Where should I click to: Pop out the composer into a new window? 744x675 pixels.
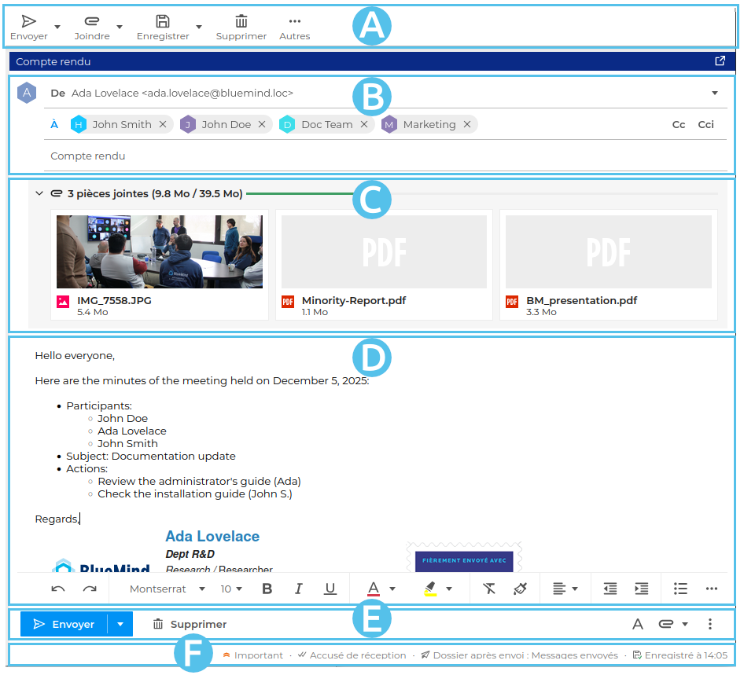(x=720, y=61)
